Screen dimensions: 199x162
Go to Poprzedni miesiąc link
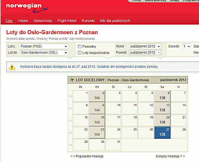coord(87,156)
